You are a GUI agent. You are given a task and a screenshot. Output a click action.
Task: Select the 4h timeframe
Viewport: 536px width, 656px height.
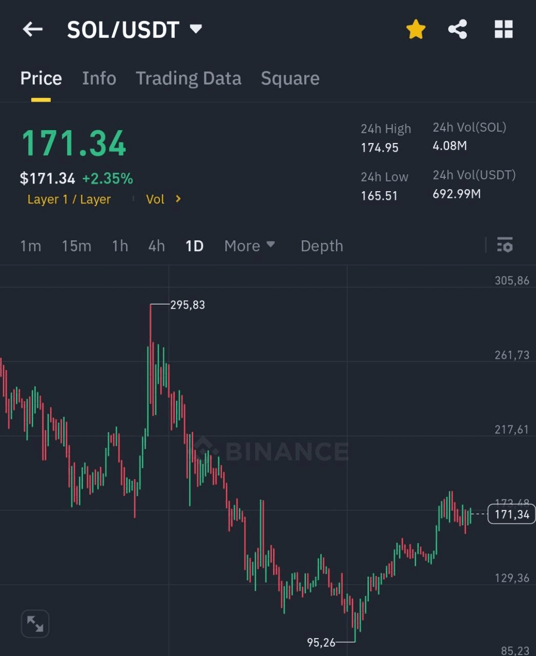click(x=156, y=246)
